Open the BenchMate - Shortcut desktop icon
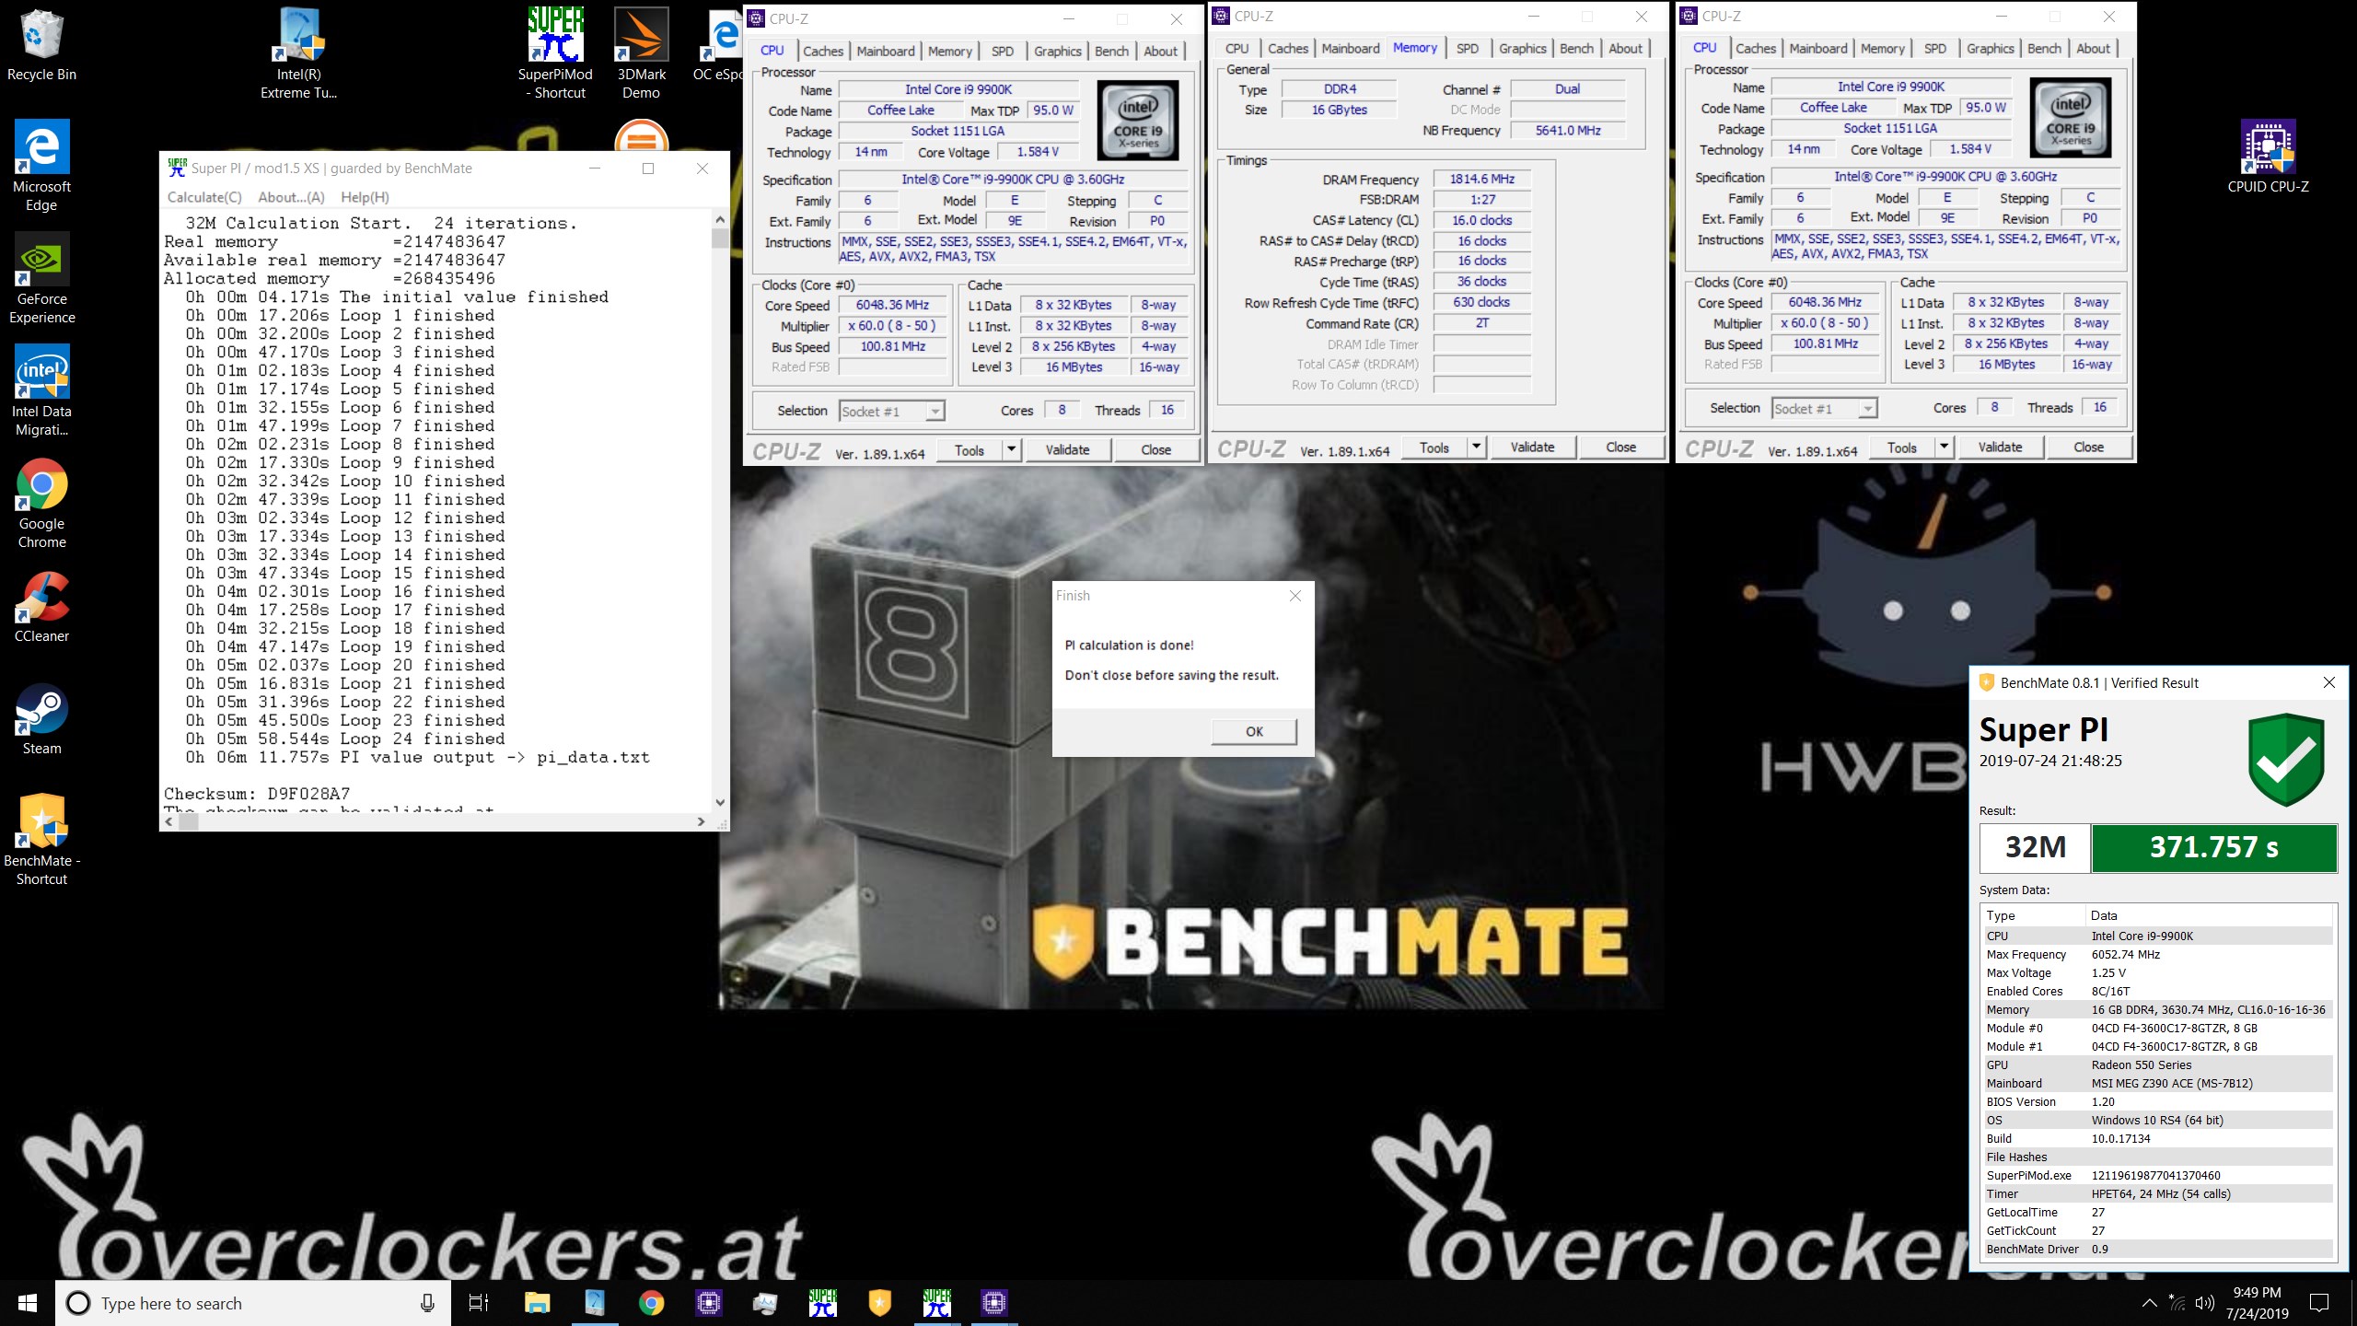2357x1326 pixels. 41,840
